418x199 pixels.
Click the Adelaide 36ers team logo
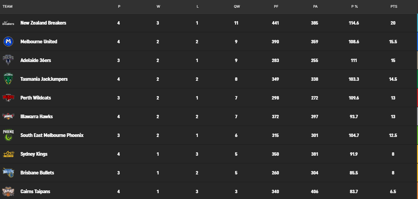pyautogui.click(x=8, y=60)
